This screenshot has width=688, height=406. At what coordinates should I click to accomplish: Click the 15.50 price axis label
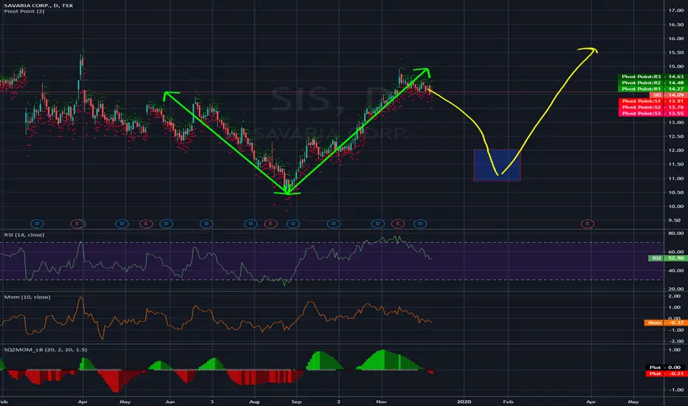coord(676,52)
